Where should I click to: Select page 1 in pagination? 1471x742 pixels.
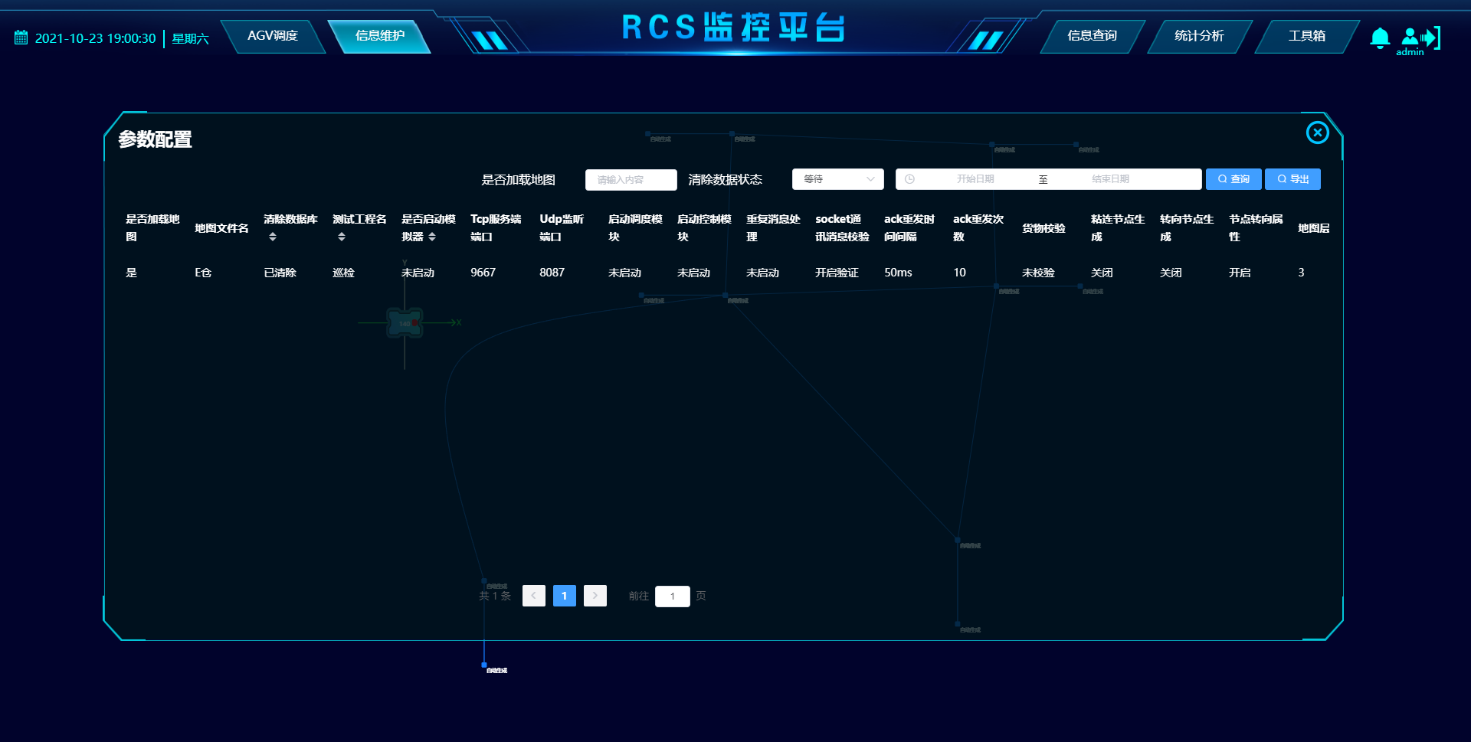pos(564,596)
